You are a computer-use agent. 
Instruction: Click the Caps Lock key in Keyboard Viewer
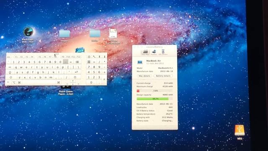coord(10,72)
